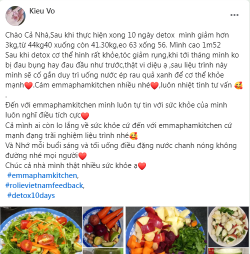Click the post's opening line "Chào Cả Nhà"
250x254 pixels.
(x=27, y=35)
